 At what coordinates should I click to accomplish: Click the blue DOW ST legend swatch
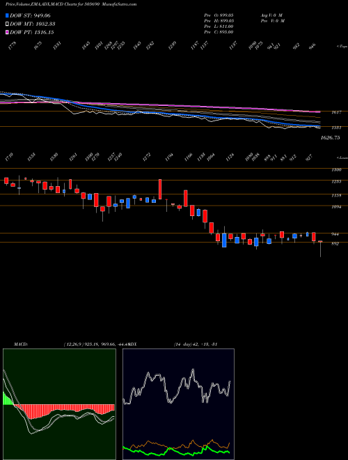click(7, 15)
